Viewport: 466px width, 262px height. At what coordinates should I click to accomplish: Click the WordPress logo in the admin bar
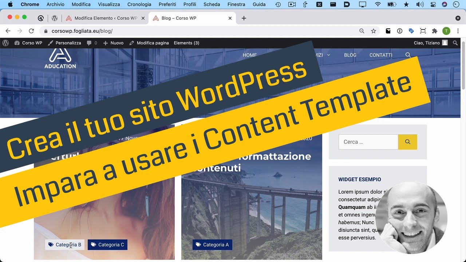5,43
